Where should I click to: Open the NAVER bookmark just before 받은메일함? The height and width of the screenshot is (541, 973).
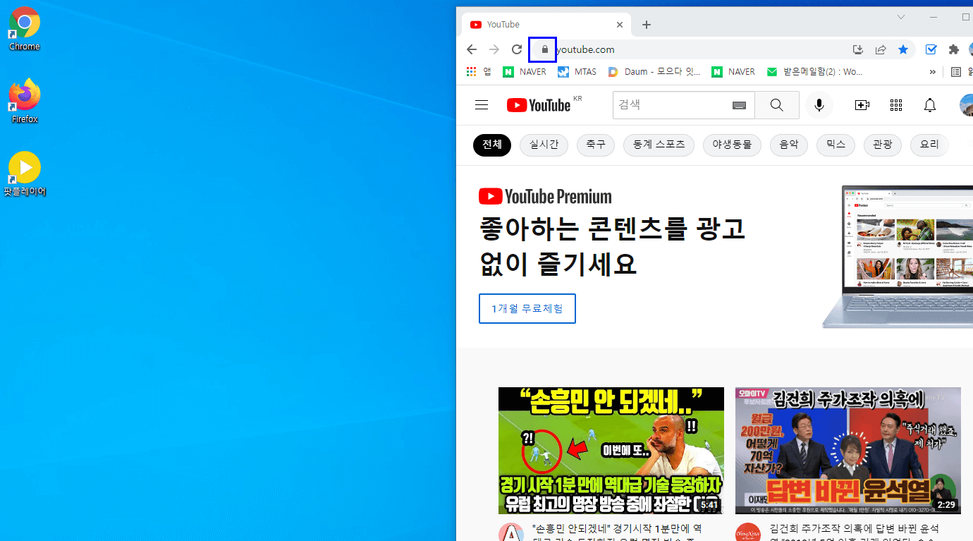click(x=733, y=71)
